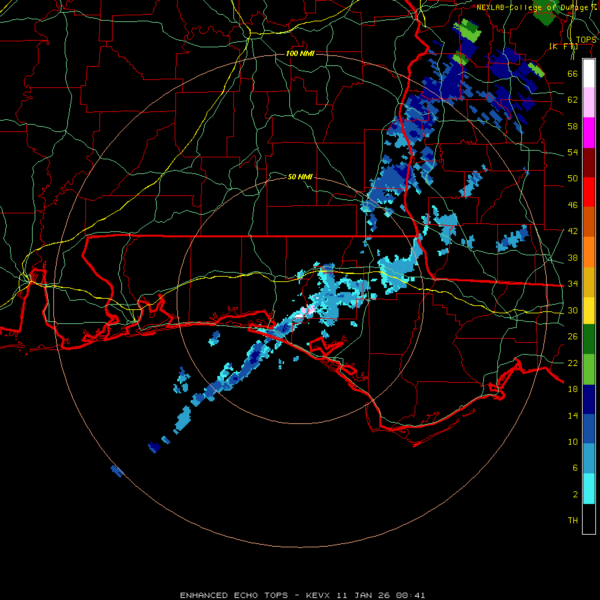
Task: Click the '62' legend value
Action: (573, 99)
